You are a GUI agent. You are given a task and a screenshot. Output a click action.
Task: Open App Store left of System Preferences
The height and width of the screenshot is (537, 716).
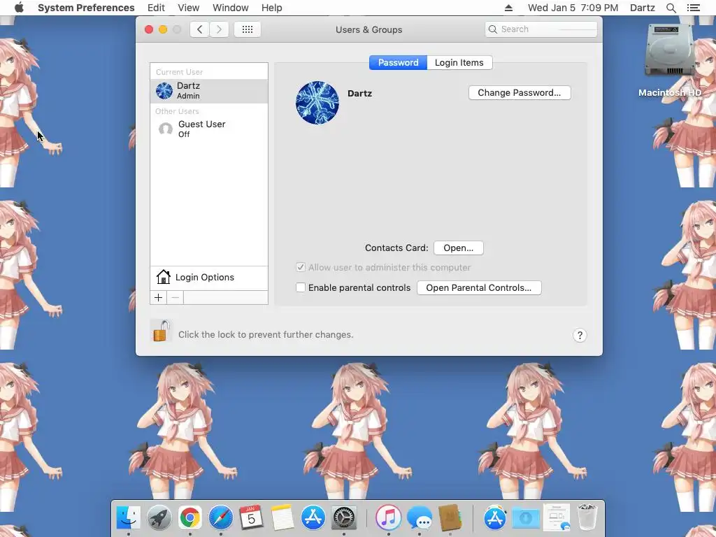pos(313,518)
